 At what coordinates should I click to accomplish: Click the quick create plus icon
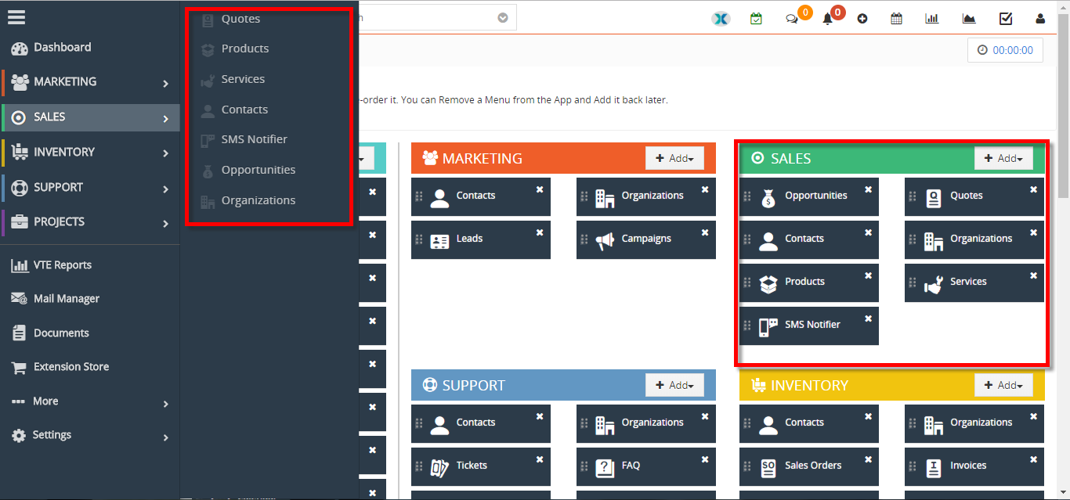click(862, 19)
